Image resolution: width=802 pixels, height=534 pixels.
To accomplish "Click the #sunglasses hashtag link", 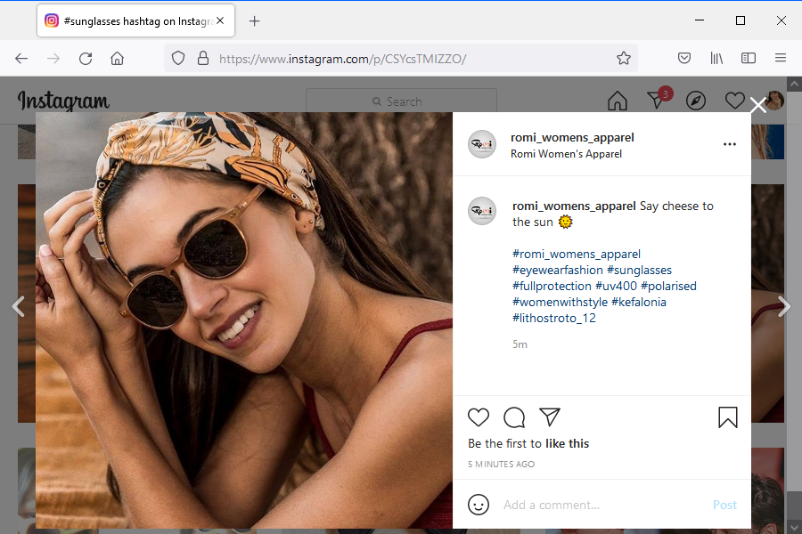I will (x=639, y=270).
